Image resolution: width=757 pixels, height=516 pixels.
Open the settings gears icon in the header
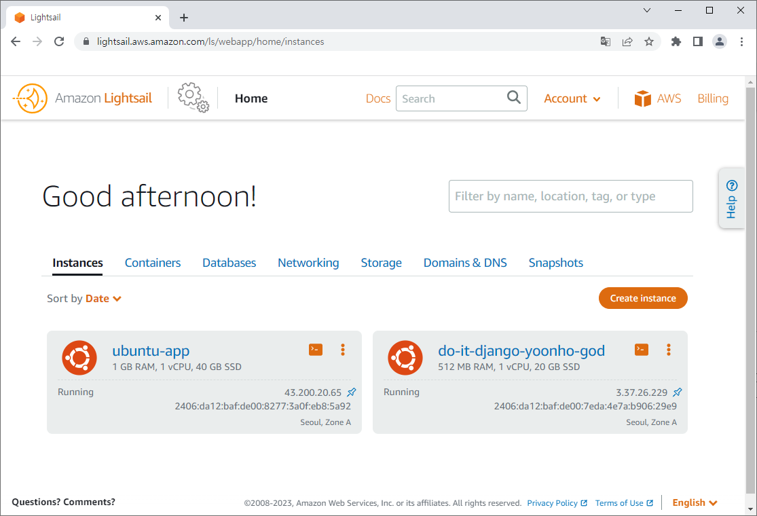[193, 98]
